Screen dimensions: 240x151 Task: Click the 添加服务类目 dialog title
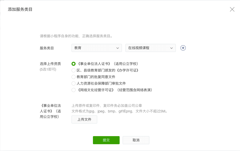pyautogui.click(x=20, y=9)
